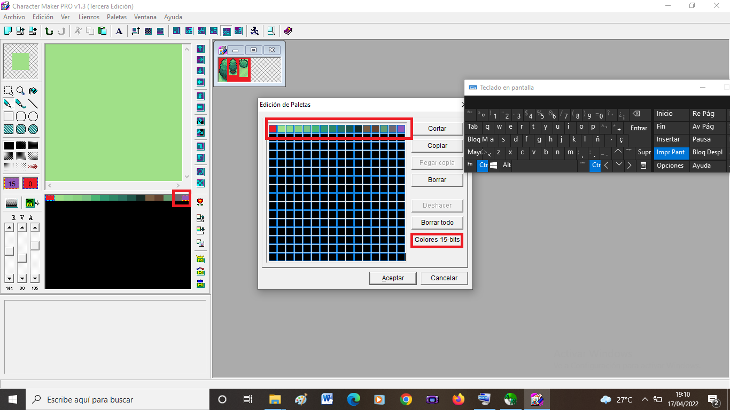Click the red channel up arrow

[9, 227]
